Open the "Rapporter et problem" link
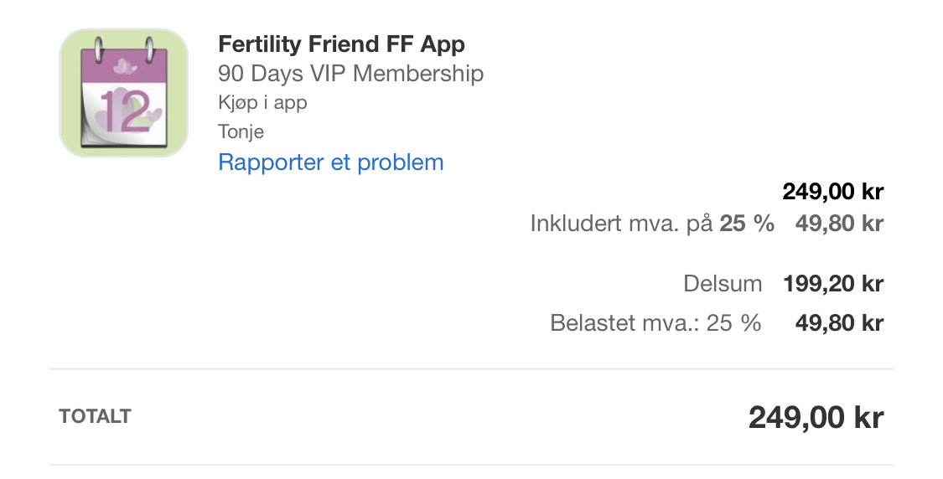This screenshot has height=479, width=943. 330,162
